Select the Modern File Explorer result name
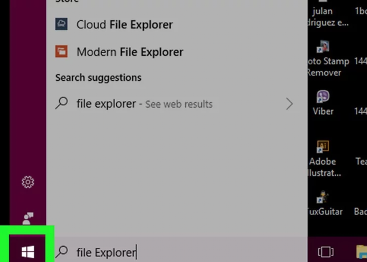The width and height of the screenshot is (367, 262). tap(130, 52)
